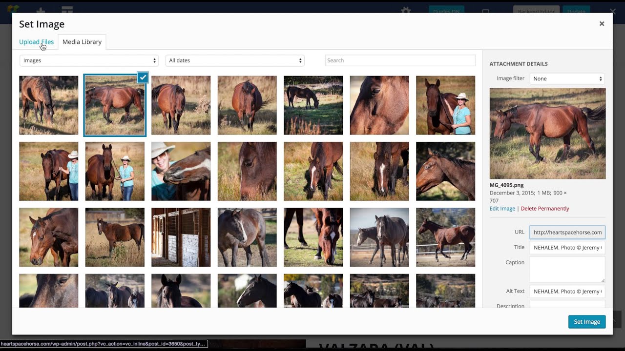Select the close-up horse eye thumbnail in first row
625x351 pixels.
[x=379, y=105]
